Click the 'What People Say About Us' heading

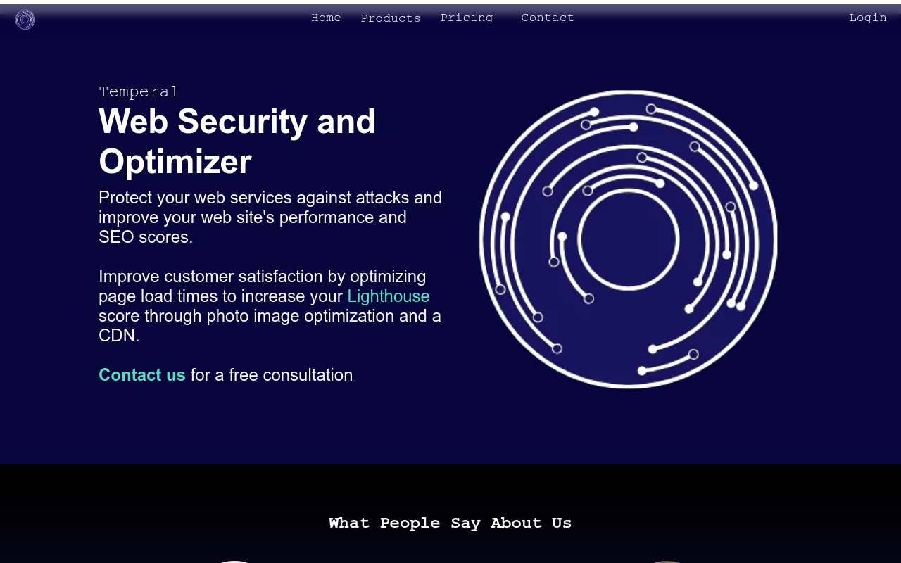click(x=450, y=523)
